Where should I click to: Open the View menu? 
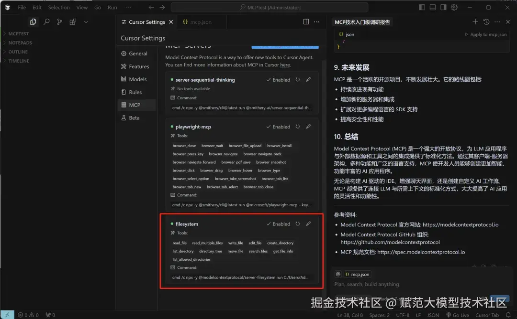pos(82,7)
